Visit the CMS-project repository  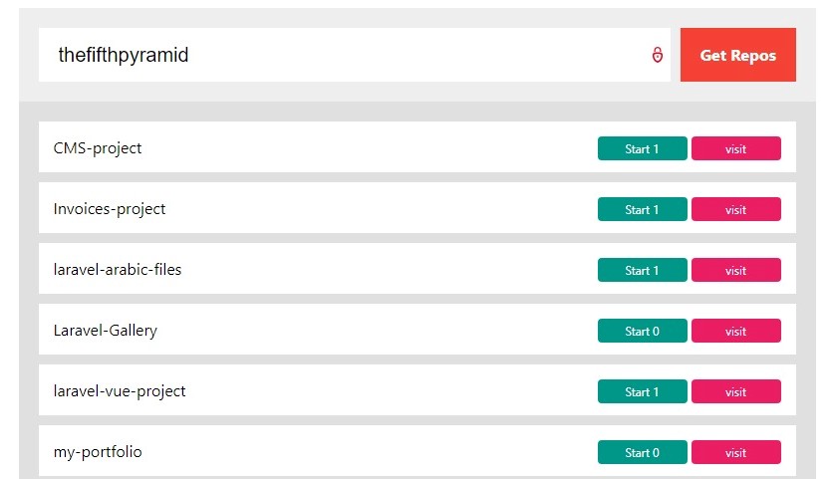pos(735,148)
